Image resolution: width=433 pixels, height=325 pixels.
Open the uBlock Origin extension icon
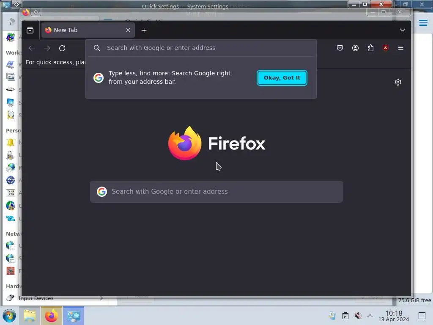point(386,48)
